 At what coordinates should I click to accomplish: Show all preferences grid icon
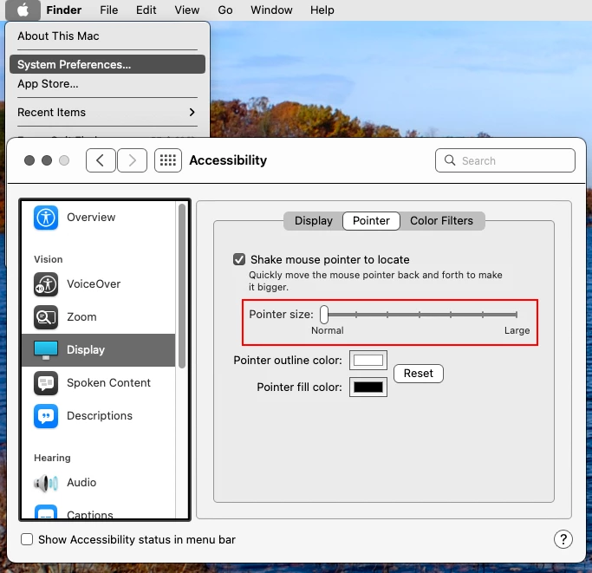[x=168, y=160]
